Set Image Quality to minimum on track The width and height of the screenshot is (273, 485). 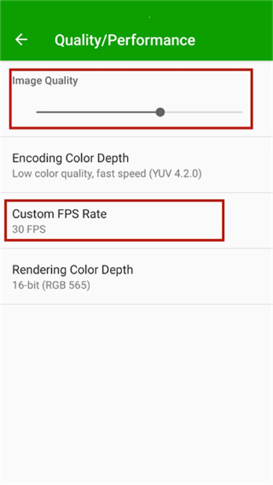click(37, 112)
